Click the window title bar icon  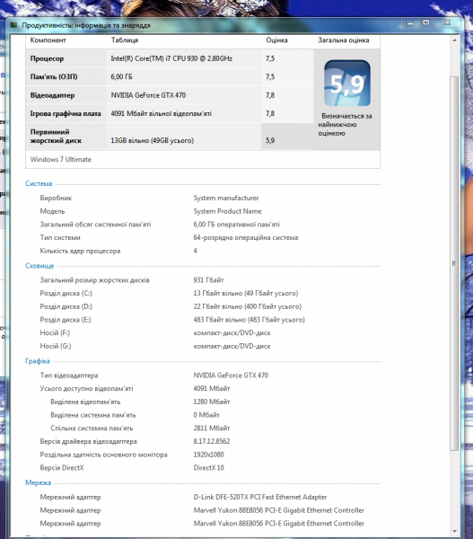13,25
